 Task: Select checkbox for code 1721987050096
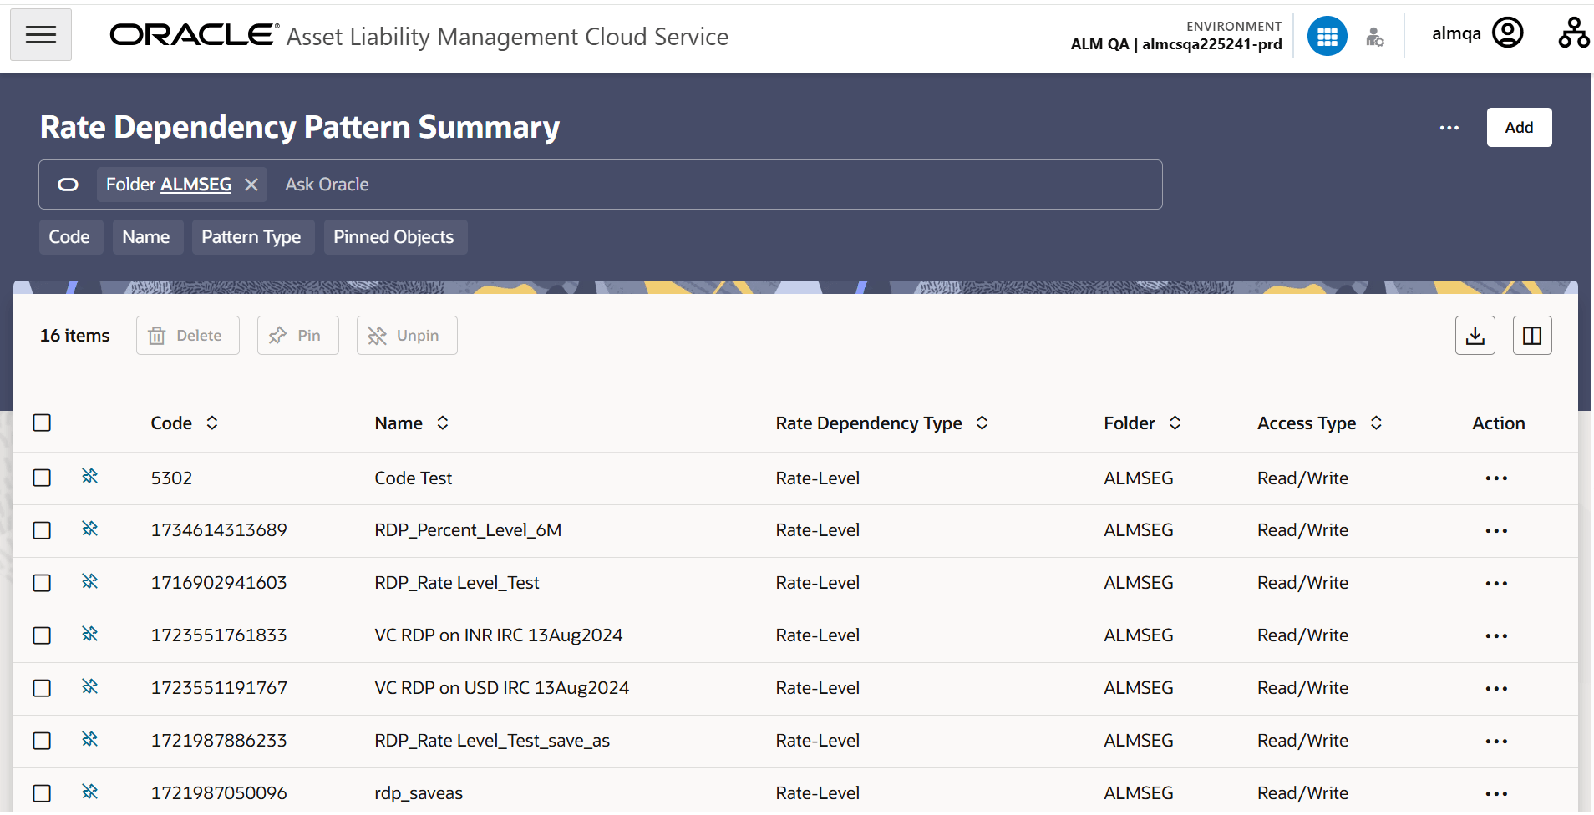42,793
